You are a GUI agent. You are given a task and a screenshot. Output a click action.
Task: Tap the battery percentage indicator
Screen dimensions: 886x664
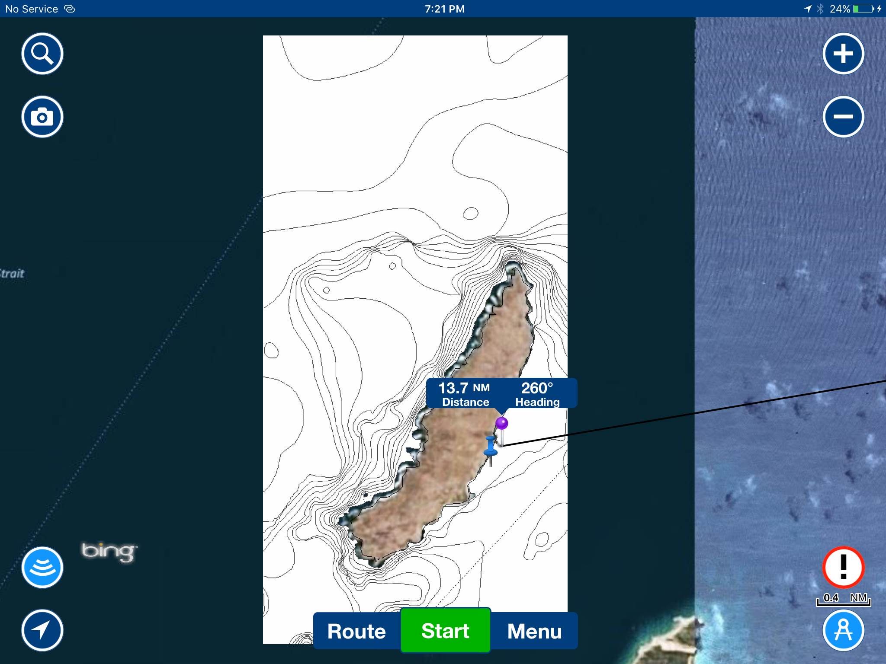840,9
